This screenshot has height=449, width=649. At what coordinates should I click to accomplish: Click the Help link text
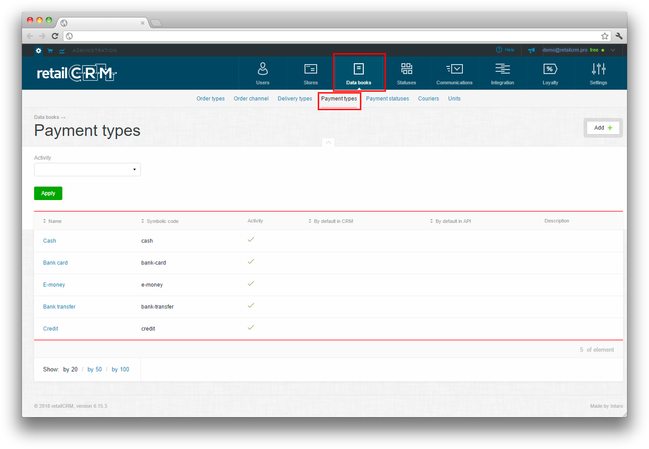tap(510, 50)
